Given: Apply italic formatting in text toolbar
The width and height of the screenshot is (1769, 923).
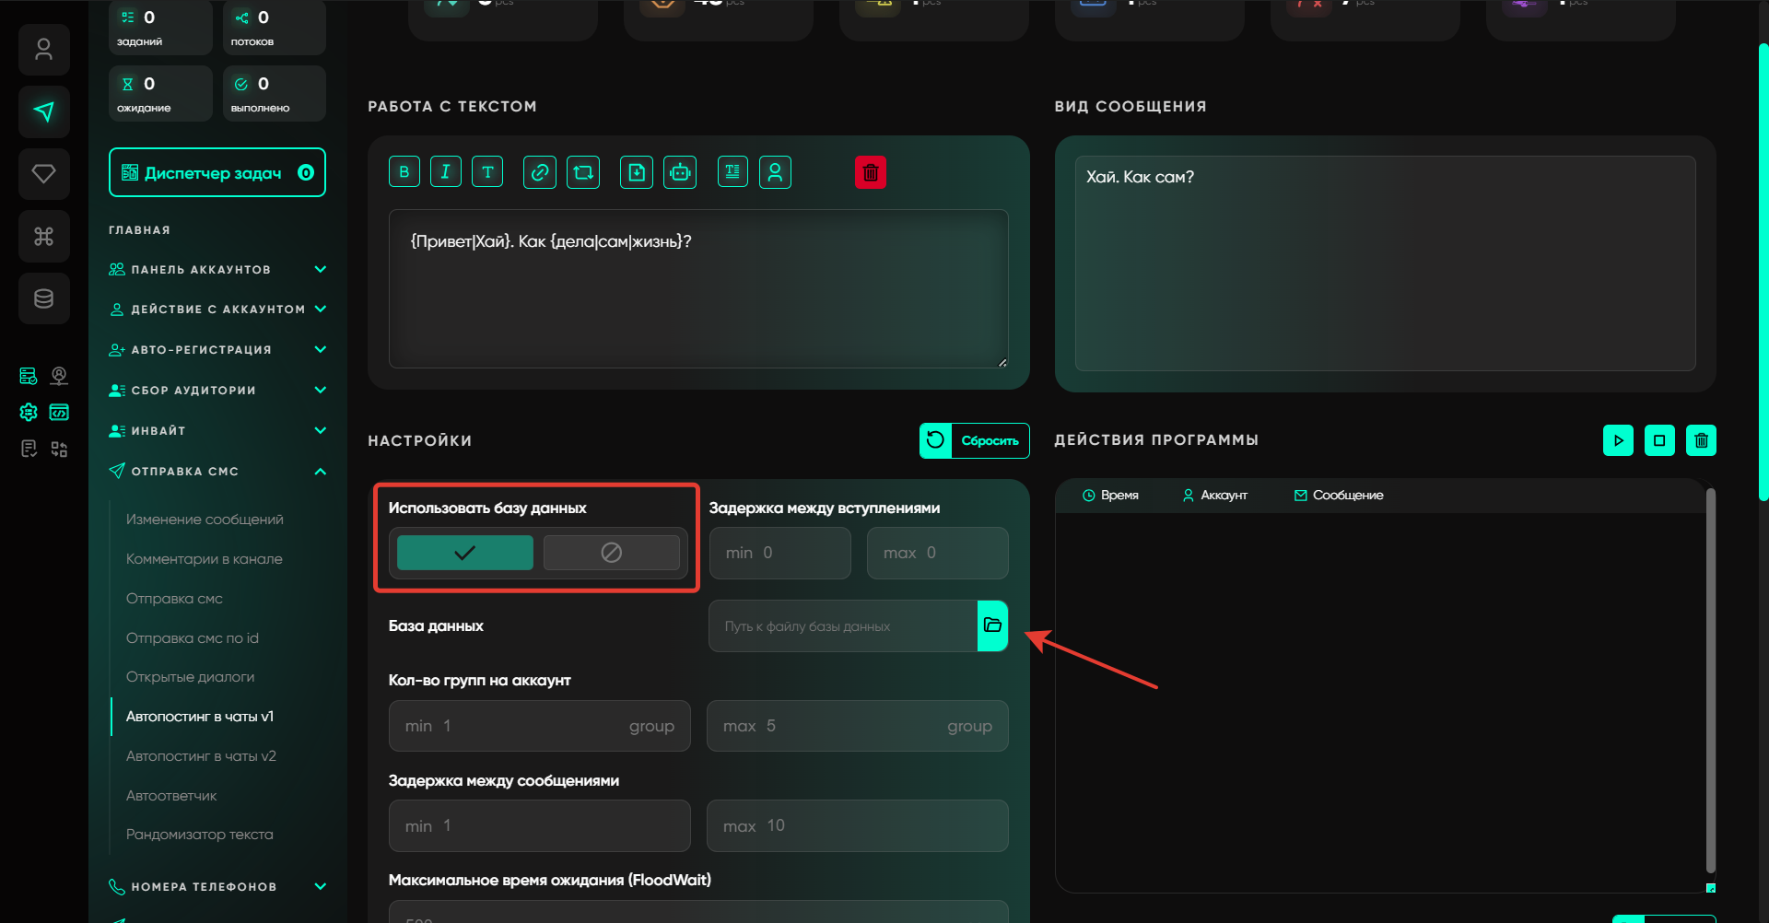Looking at the screenshot, I should [446, 172].
